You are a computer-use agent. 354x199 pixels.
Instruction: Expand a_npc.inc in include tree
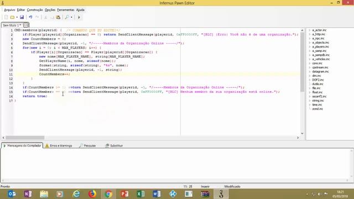click(x=310, y=38)
